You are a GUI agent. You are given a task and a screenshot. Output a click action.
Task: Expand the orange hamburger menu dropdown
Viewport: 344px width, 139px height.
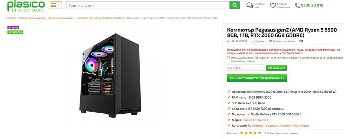[55, 5]
